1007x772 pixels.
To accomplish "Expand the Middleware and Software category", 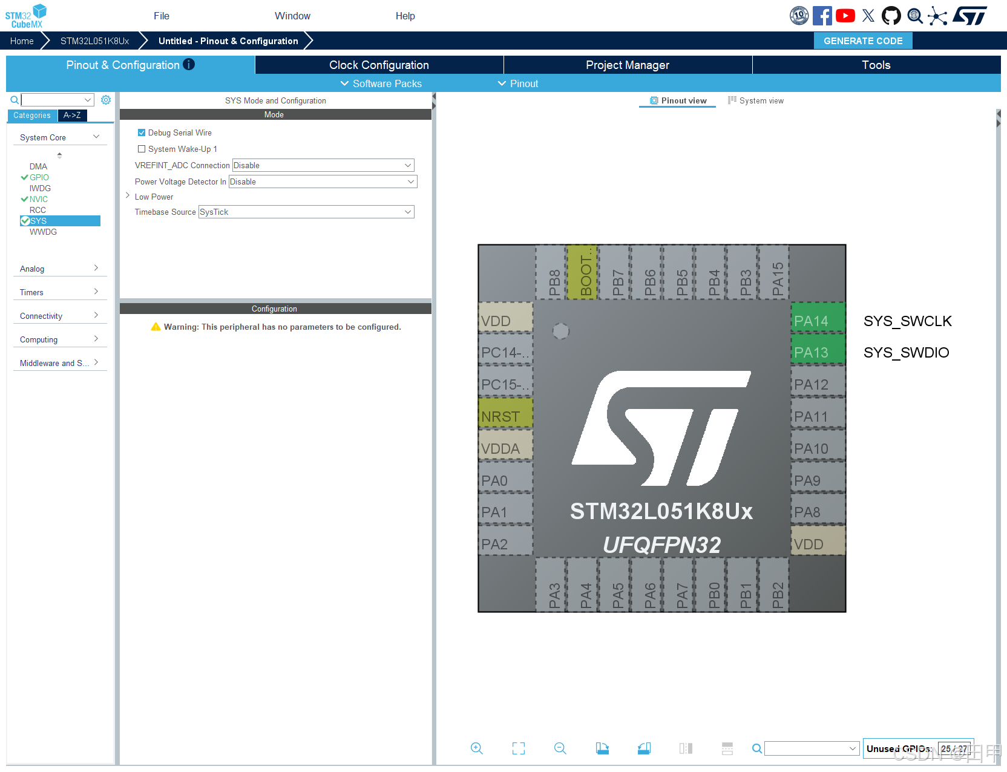I will point(59,363).
